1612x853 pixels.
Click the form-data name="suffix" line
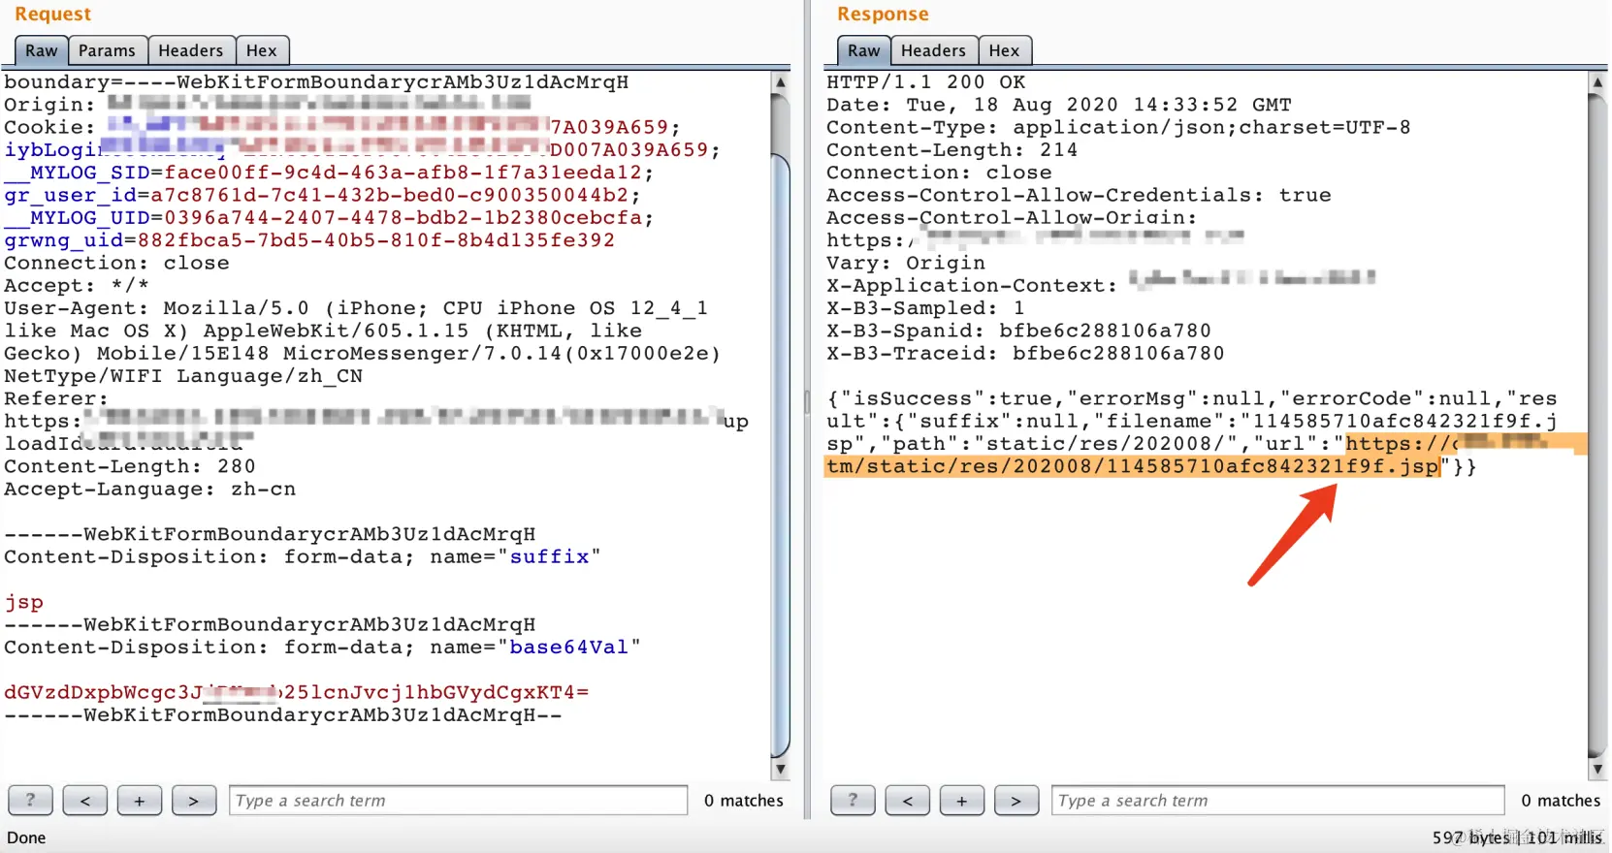click(x=303, y=557)
